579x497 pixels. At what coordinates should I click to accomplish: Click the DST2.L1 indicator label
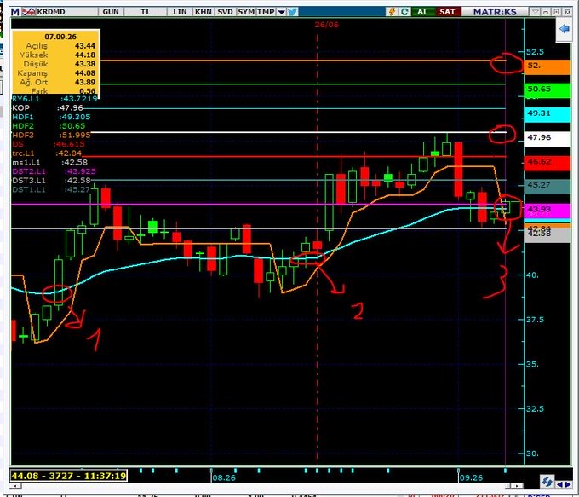point(29,171)
